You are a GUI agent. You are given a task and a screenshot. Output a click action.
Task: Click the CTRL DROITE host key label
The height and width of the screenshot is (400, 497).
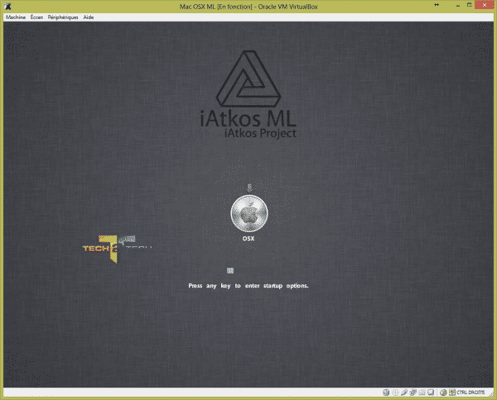point(471,392)
